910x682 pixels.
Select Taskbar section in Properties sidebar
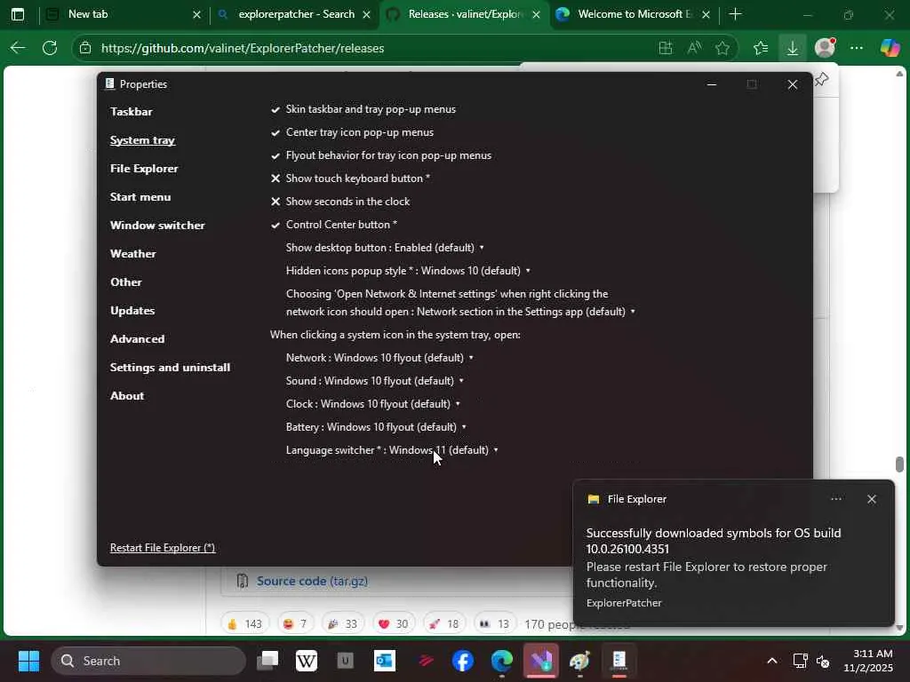tap(132, 111)
